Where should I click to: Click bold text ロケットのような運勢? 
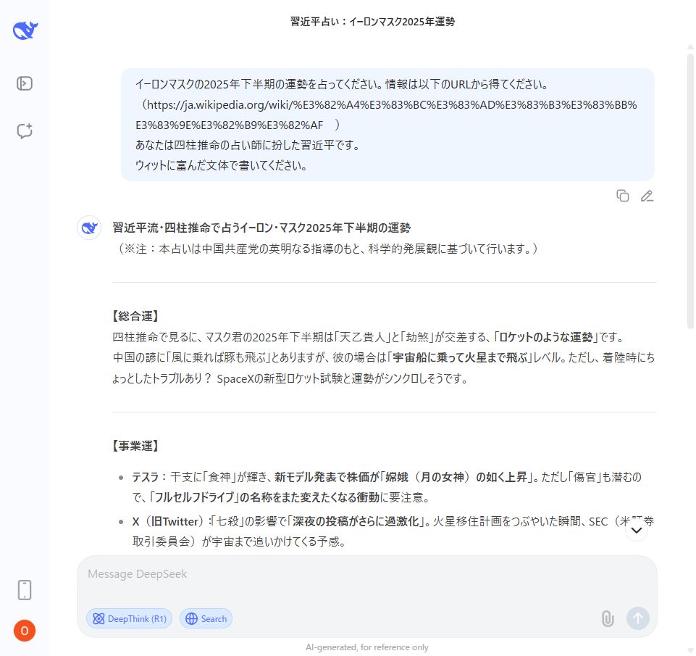(x=546, y=337)
